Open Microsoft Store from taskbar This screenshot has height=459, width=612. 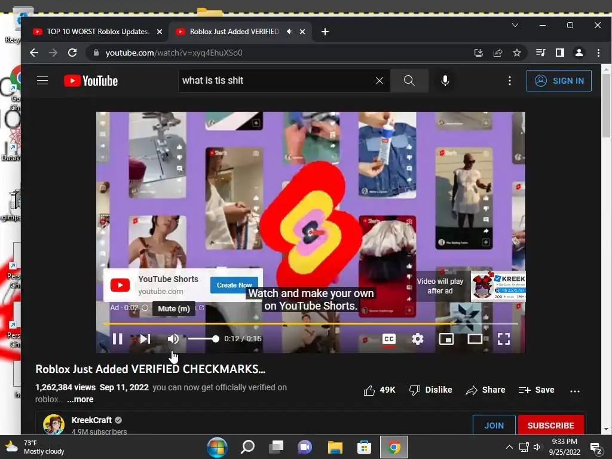point(364,447)
